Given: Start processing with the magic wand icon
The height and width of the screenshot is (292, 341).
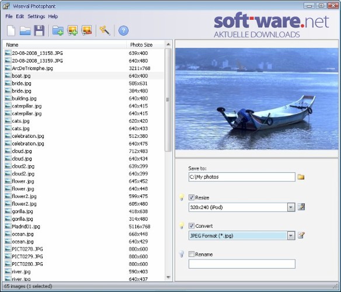Looking at the screenshot, I should point(105,30).
